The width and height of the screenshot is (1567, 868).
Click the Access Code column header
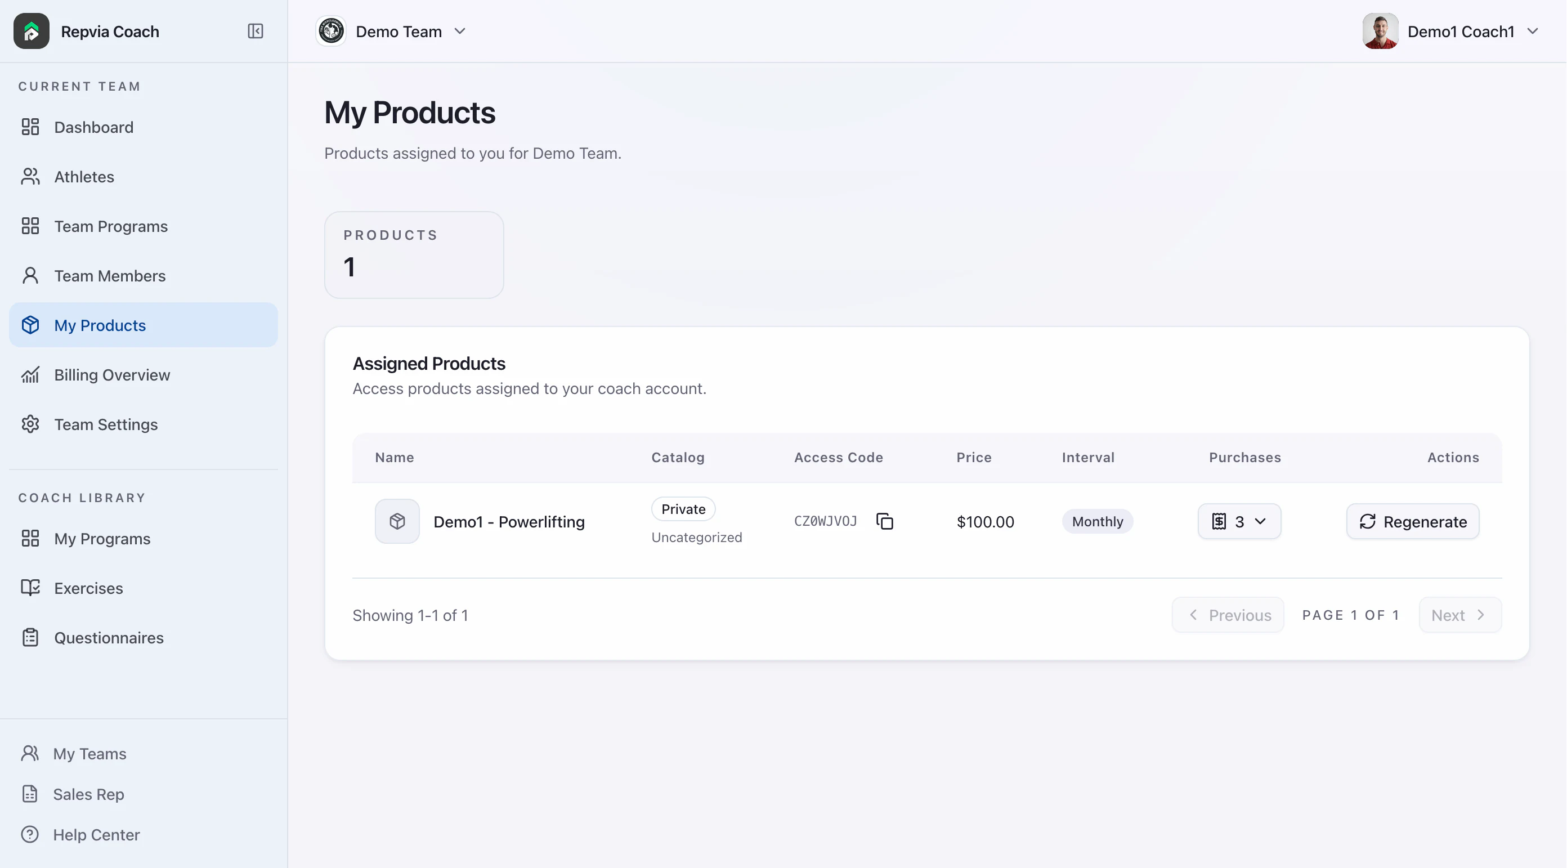pos(838,458)
